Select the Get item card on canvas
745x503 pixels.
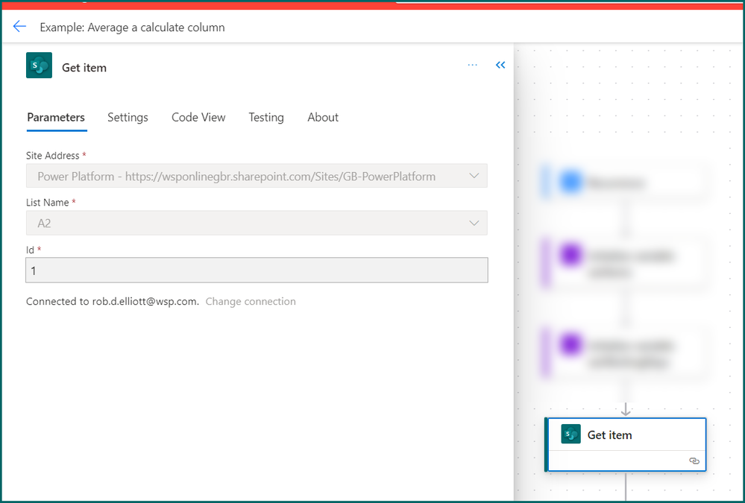point(625,445)
